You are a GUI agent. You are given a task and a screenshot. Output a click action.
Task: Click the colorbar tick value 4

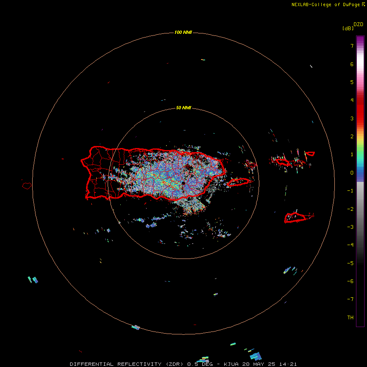coord(352,100)
